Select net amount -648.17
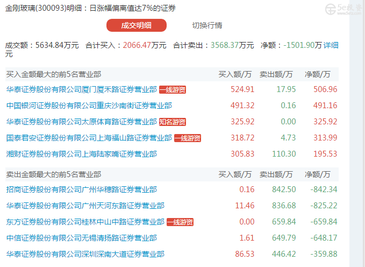The image size is (365, 267). pyautogui.click(x=324, y=237)
